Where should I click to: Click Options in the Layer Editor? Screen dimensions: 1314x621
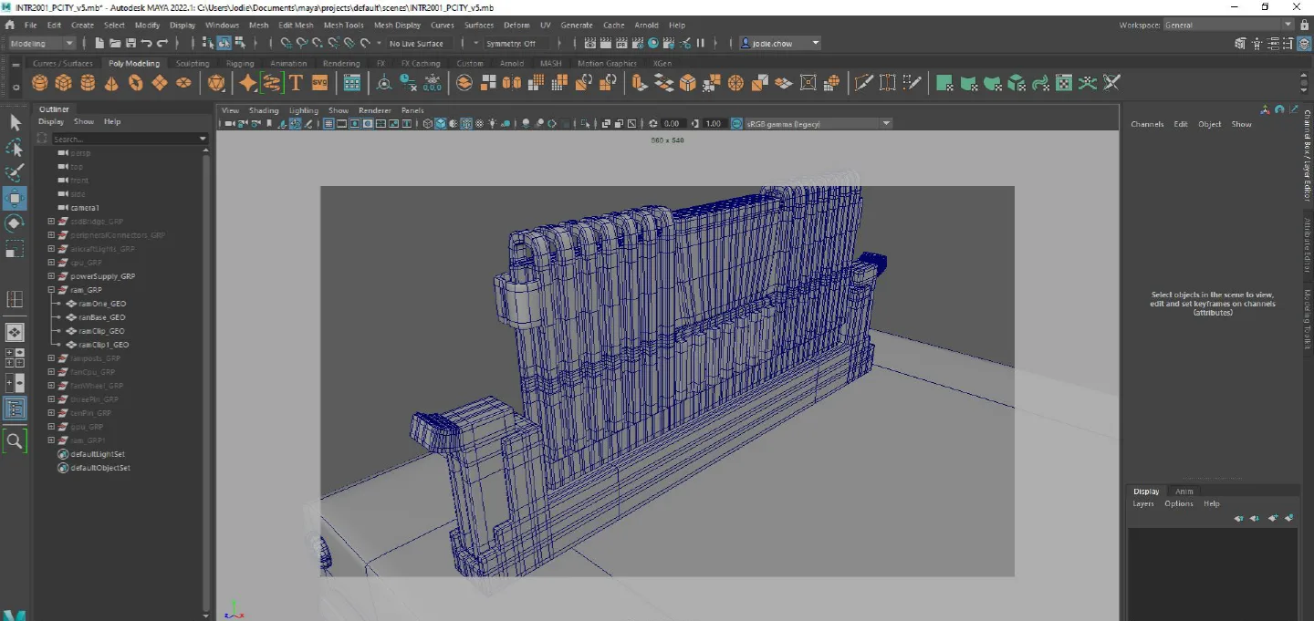[1178, 503]
